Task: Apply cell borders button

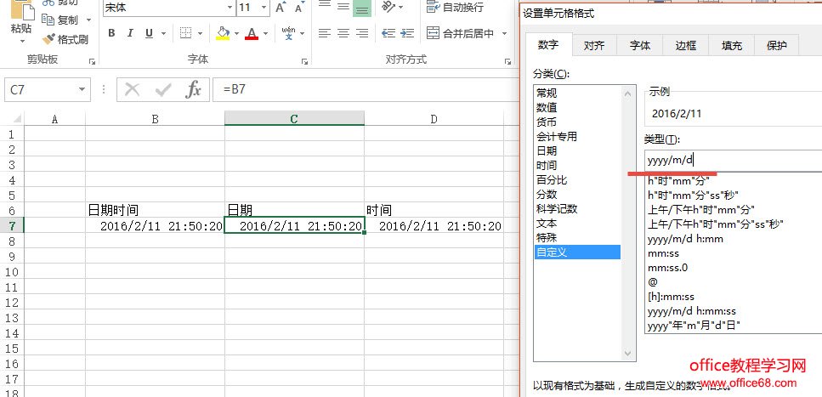Action: point(185,33)
